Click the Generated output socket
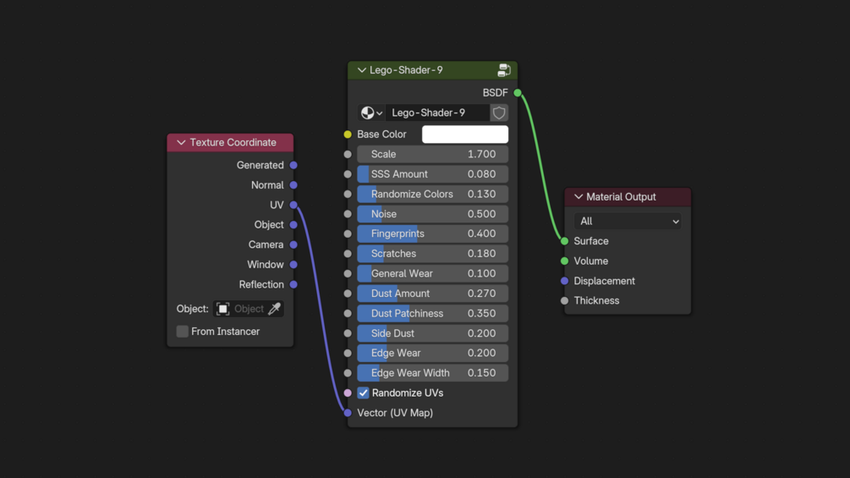Image resolution: width=850 pixels, height=478 pixels. pyautogui.click(x=293, y=165)
